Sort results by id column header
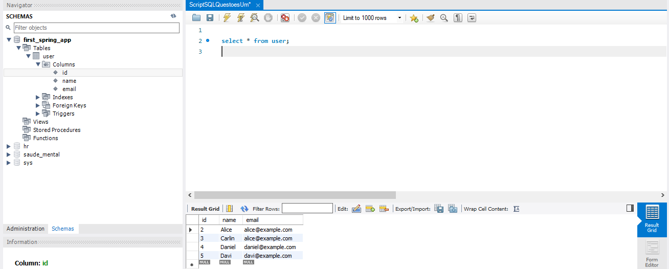The image size is (669, 269). (x=209, y=220)
